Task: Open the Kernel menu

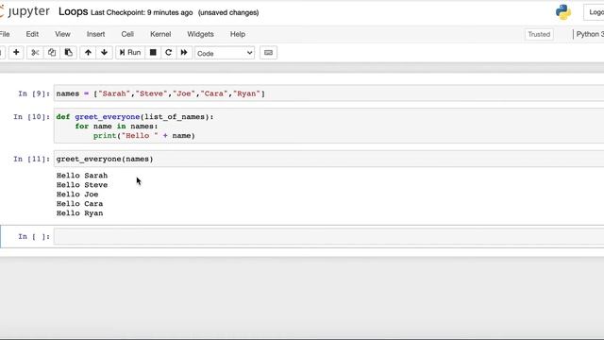Action: tap(160, 34)
